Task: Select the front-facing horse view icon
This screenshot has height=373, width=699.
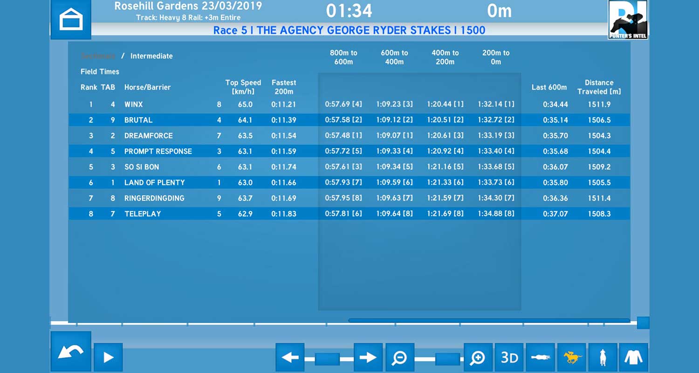Action: tap(603, 357)
